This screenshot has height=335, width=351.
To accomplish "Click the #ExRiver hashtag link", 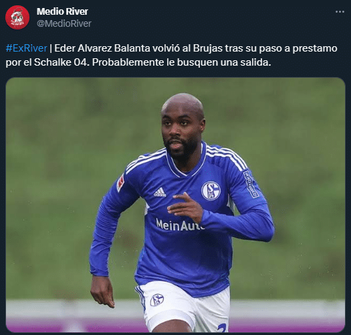I will (x=27, y=48).
